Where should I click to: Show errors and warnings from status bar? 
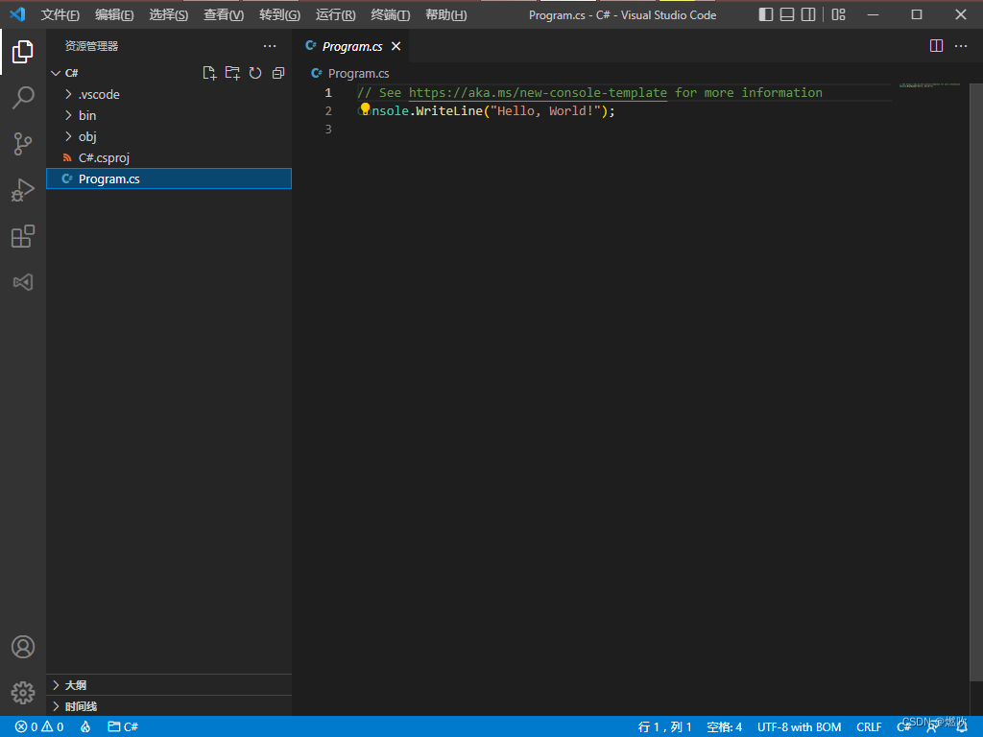pos(39,726)
